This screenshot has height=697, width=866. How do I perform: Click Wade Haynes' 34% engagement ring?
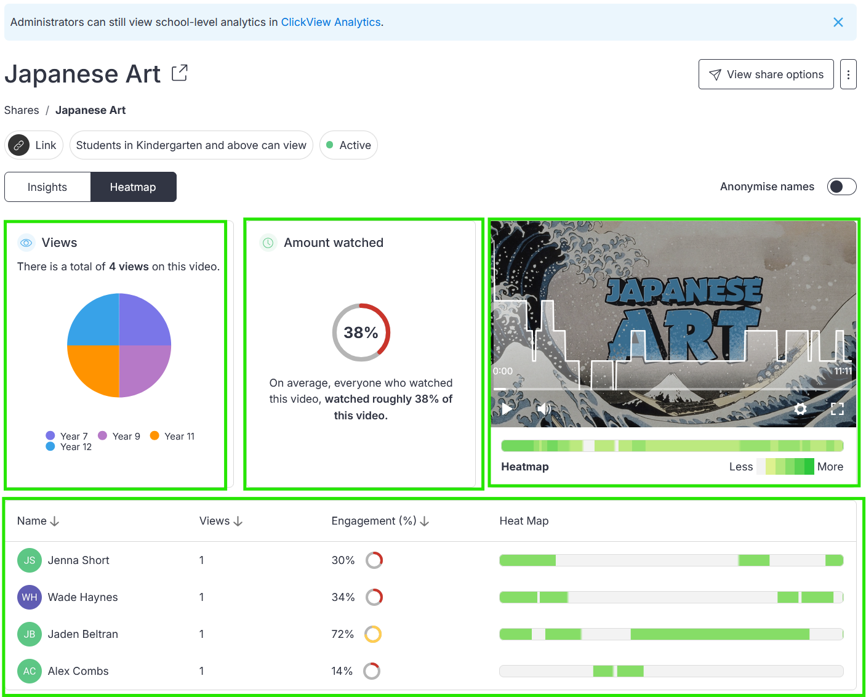pos(374,597)
